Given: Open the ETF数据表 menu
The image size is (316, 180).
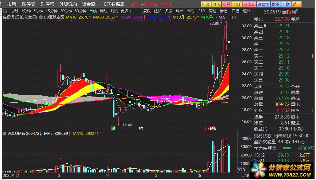Looking at the screenshot, I should click(114, 4).
